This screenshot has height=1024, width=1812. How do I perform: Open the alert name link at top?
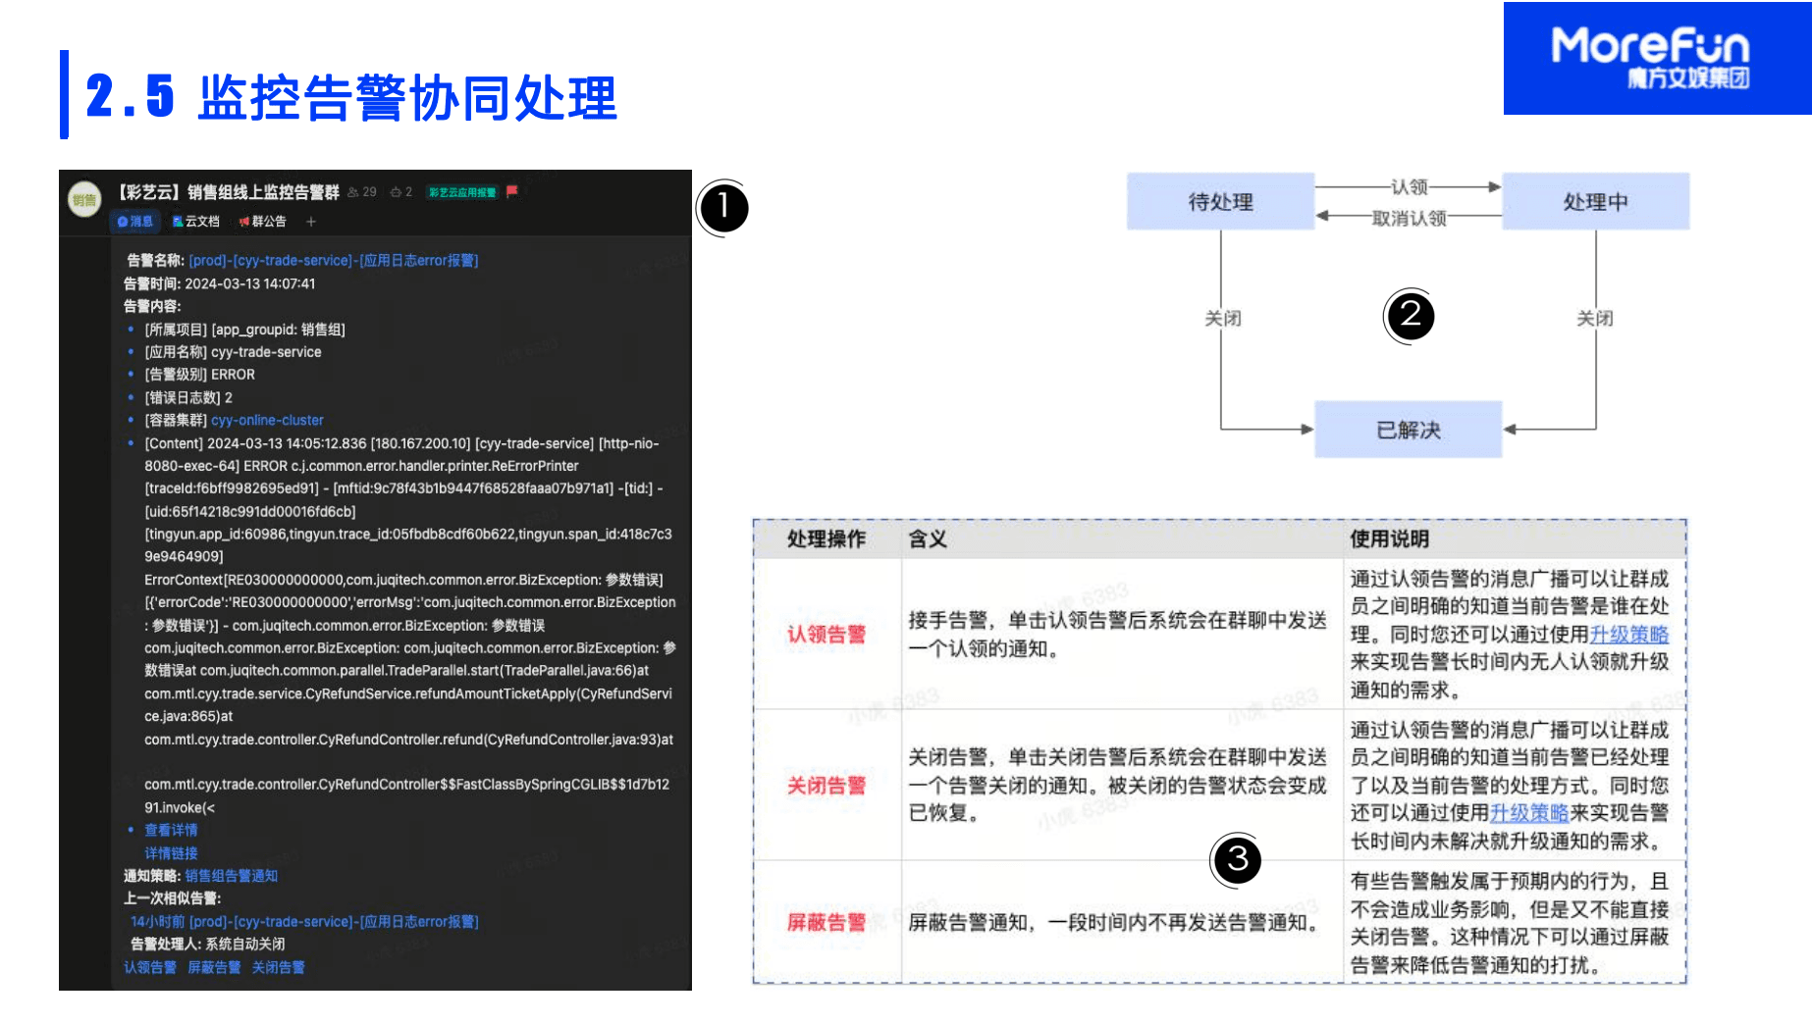tap(334, 261)
